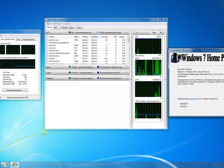The image size is (224, 168).
Task: Click the Время работы value 0:00:04:45
Action: point(22,82)
